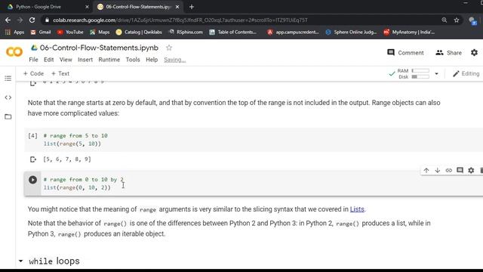This screenshot has width=483, height=272.
Task: Open a new browser tab
Action: 192,7
